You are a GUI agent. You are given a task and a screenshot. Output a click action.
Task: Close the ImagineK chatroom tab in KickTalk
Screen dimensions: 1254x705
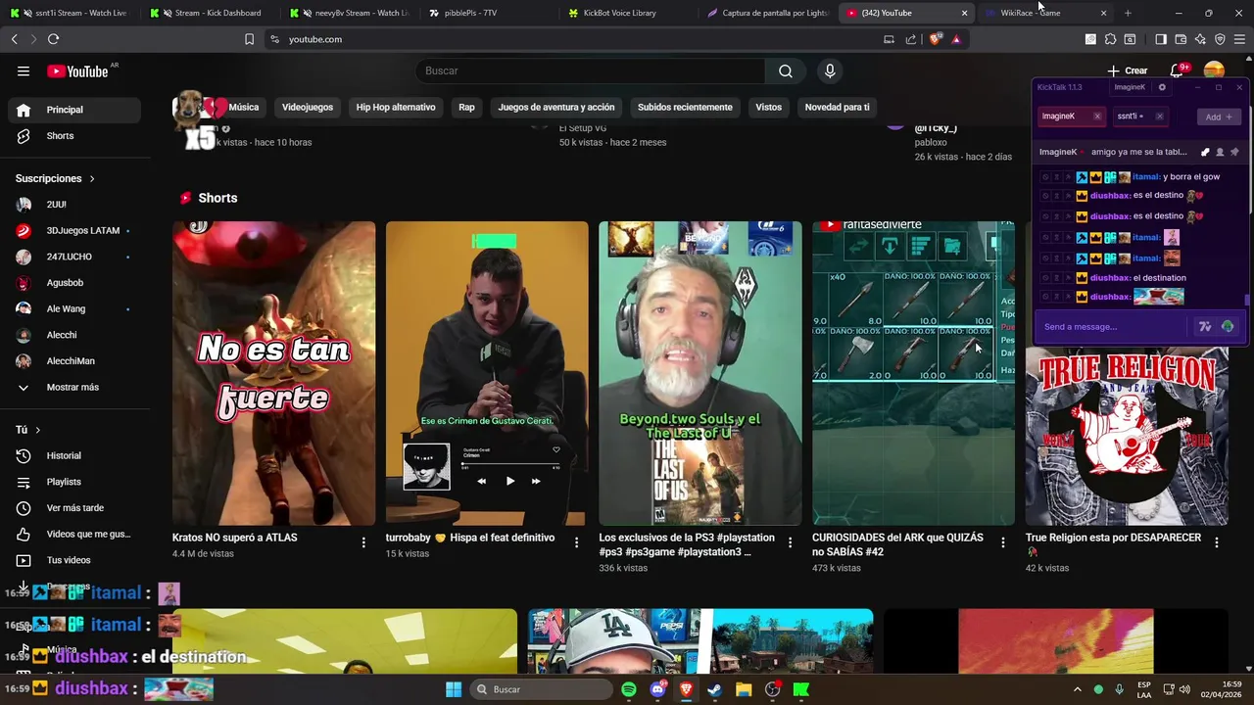click(1096, 117)
